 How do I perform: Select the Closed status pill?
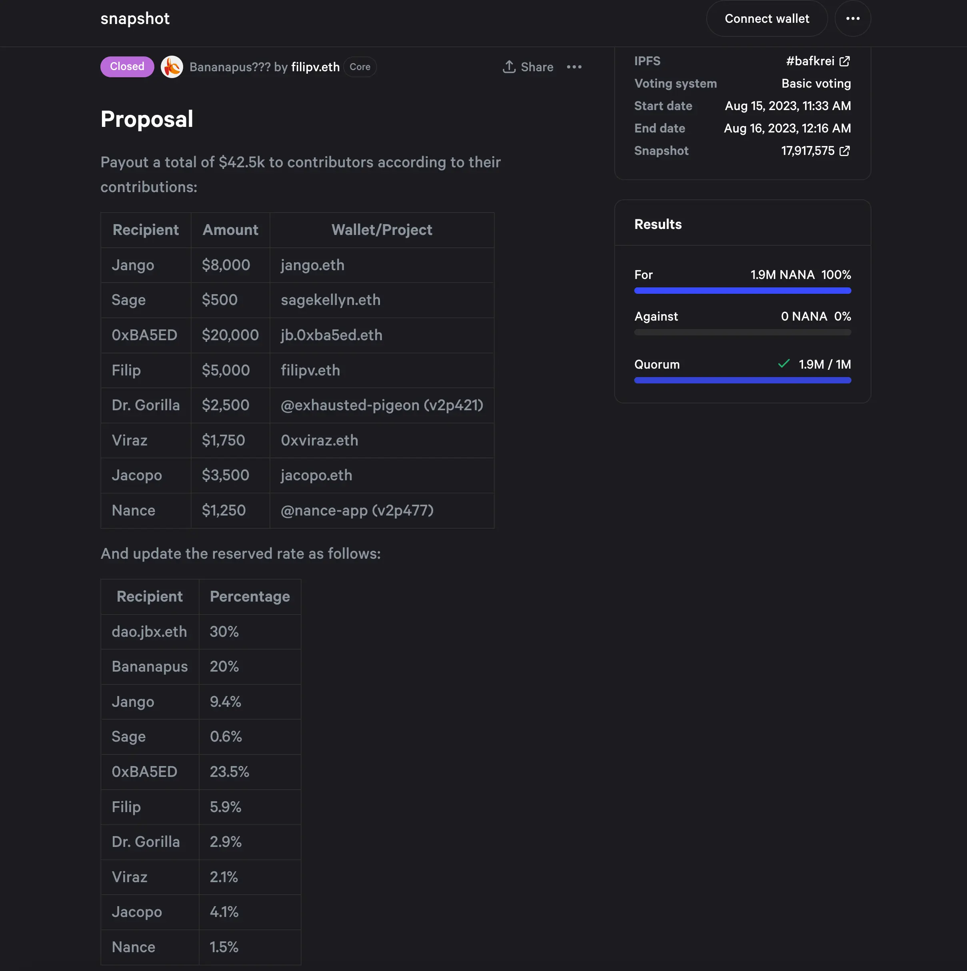point(126,66)
